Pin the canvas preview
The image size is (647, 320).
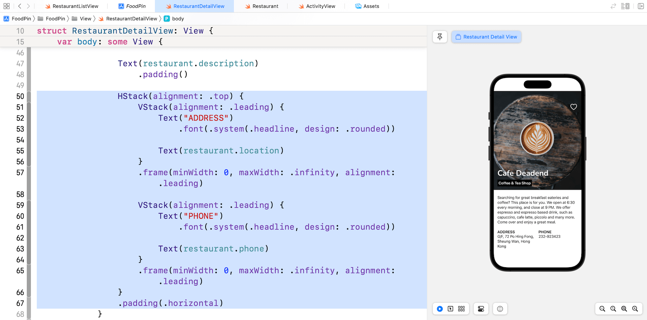440,37
